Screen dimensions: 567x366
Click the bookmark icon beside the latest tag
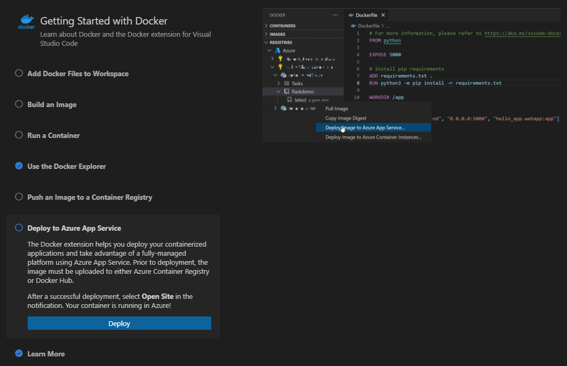click(289, 100)
